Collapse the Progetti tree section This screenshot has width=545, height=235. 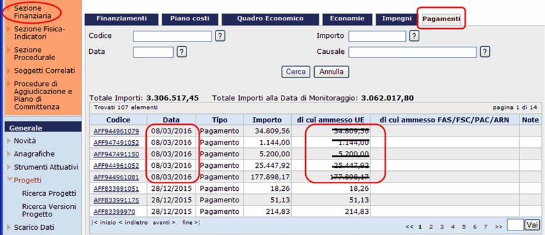[10, 180]
